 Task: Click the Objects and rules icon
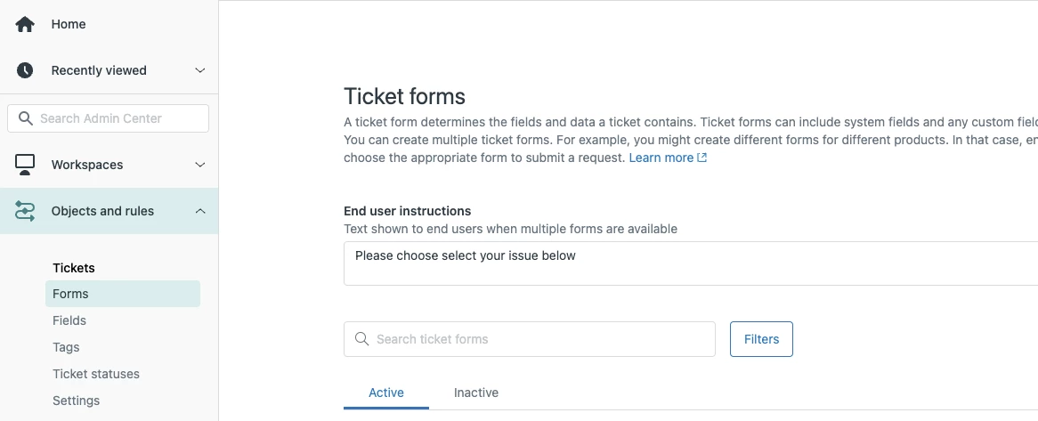[25, 211]
